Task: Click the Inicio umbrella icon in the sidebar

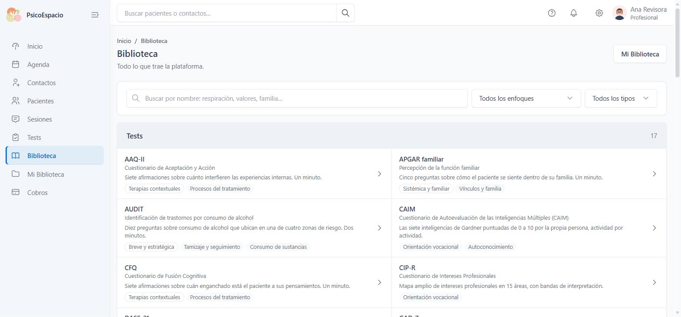Action: (x=16, y=46)
